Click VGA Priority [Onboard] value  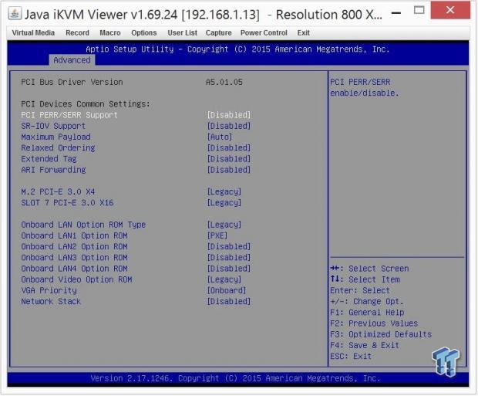click(x=226, y=291)
